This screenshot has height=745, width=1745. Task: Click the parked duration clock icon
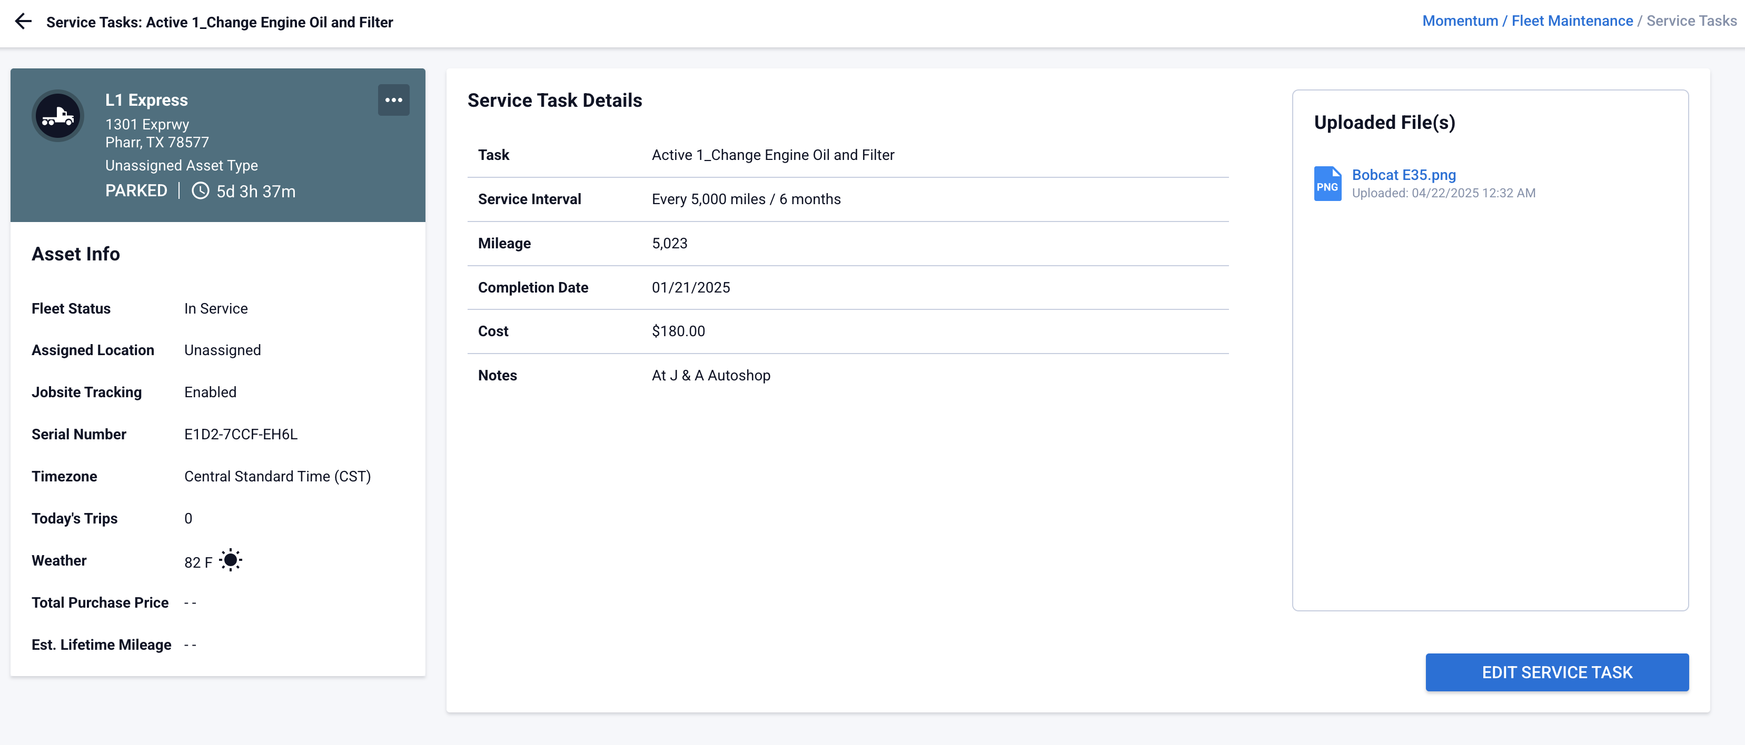pyautogui.click(x=201, y=192)
